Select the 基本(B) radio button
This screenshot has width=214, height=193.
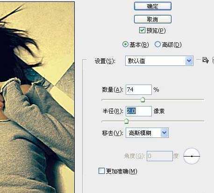tap(125, 44)
